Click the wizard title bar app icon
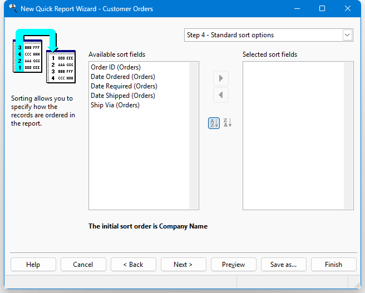Viewport: 365px width, 293px height. (12, 9)
